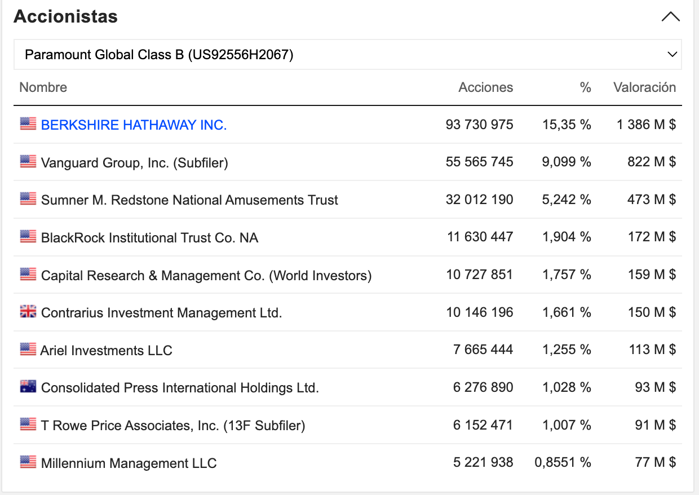The height and width of the screenshot is (495, 699).
Task: Select Millennium Management LLC name
Action: [x=129, y=463]
